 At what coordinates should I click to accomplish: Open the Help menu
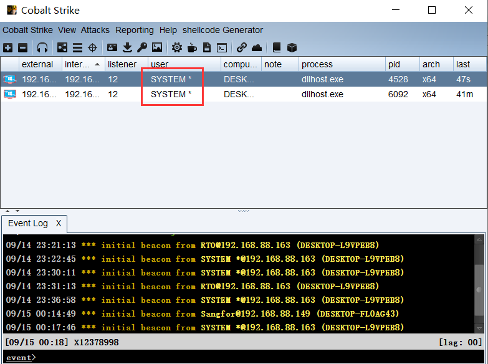coord(168,30)
